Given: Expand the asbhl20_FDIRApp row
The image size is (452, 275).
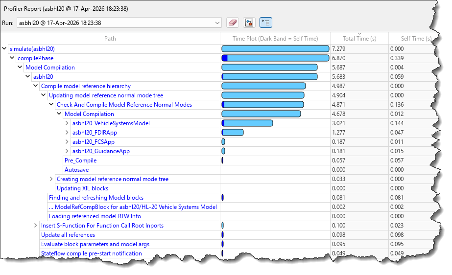Looking at the screenshot, I should coord(67,133).
